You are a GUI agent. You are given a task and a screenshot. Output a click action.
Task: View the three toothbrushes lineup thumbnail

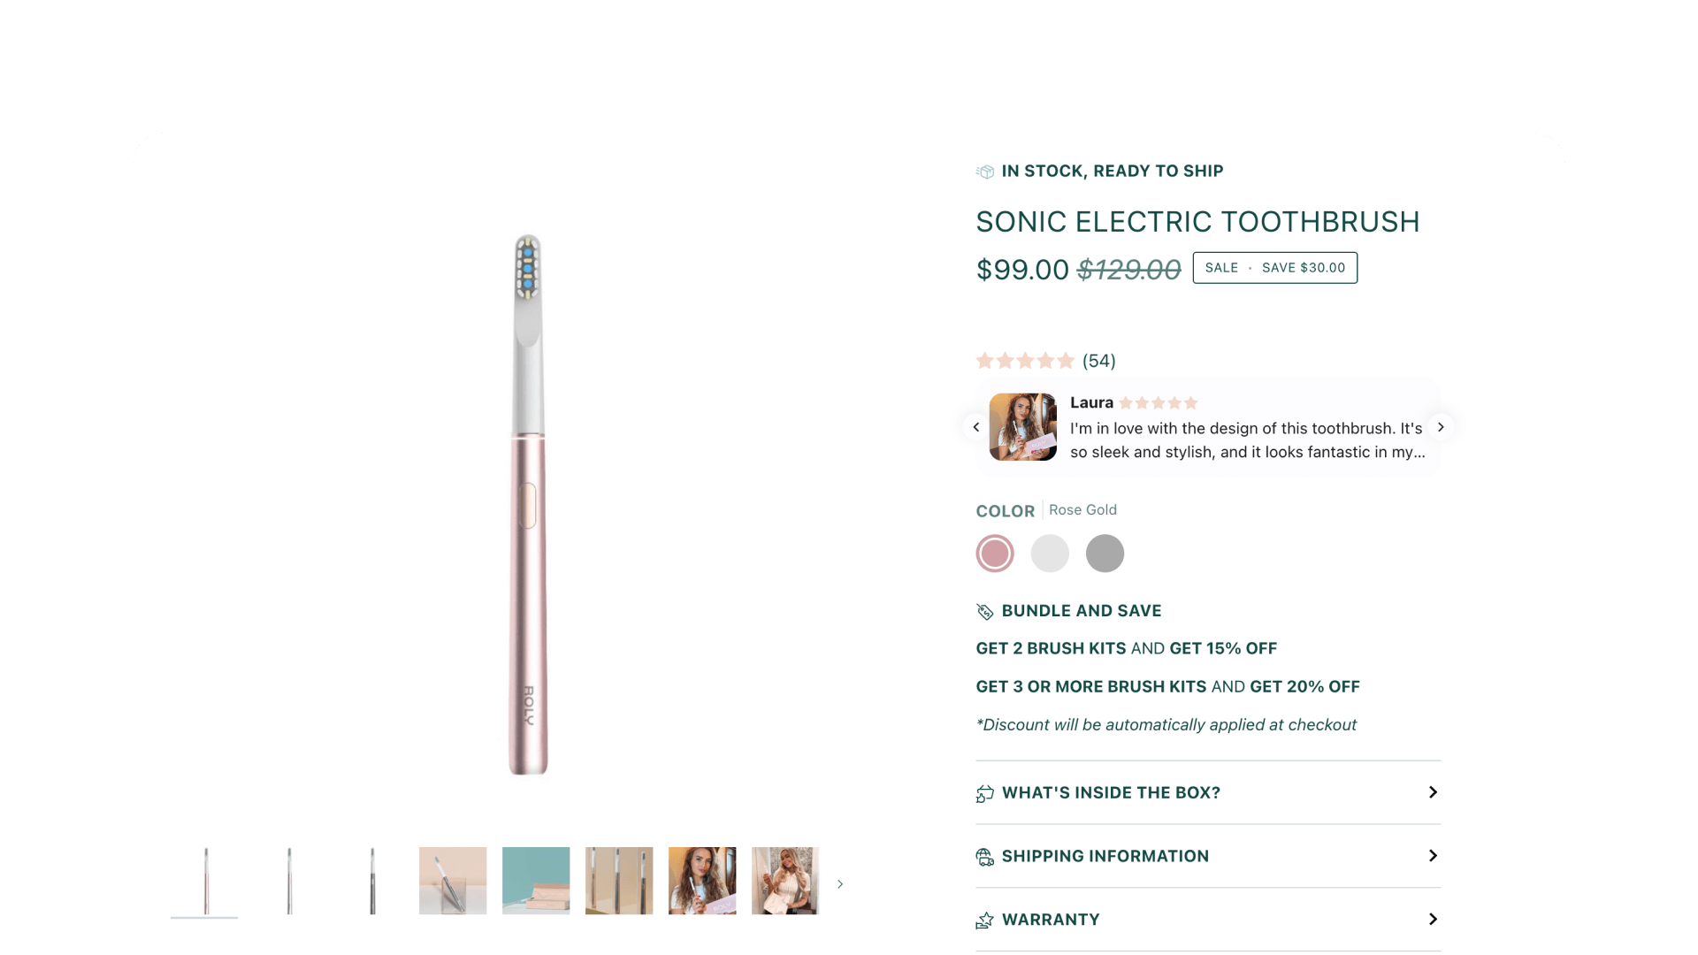coord(619,881)
